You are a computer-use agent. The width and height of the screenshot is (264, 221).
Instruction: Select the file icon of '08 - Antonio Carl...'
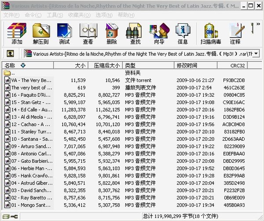tap(7, 154)
